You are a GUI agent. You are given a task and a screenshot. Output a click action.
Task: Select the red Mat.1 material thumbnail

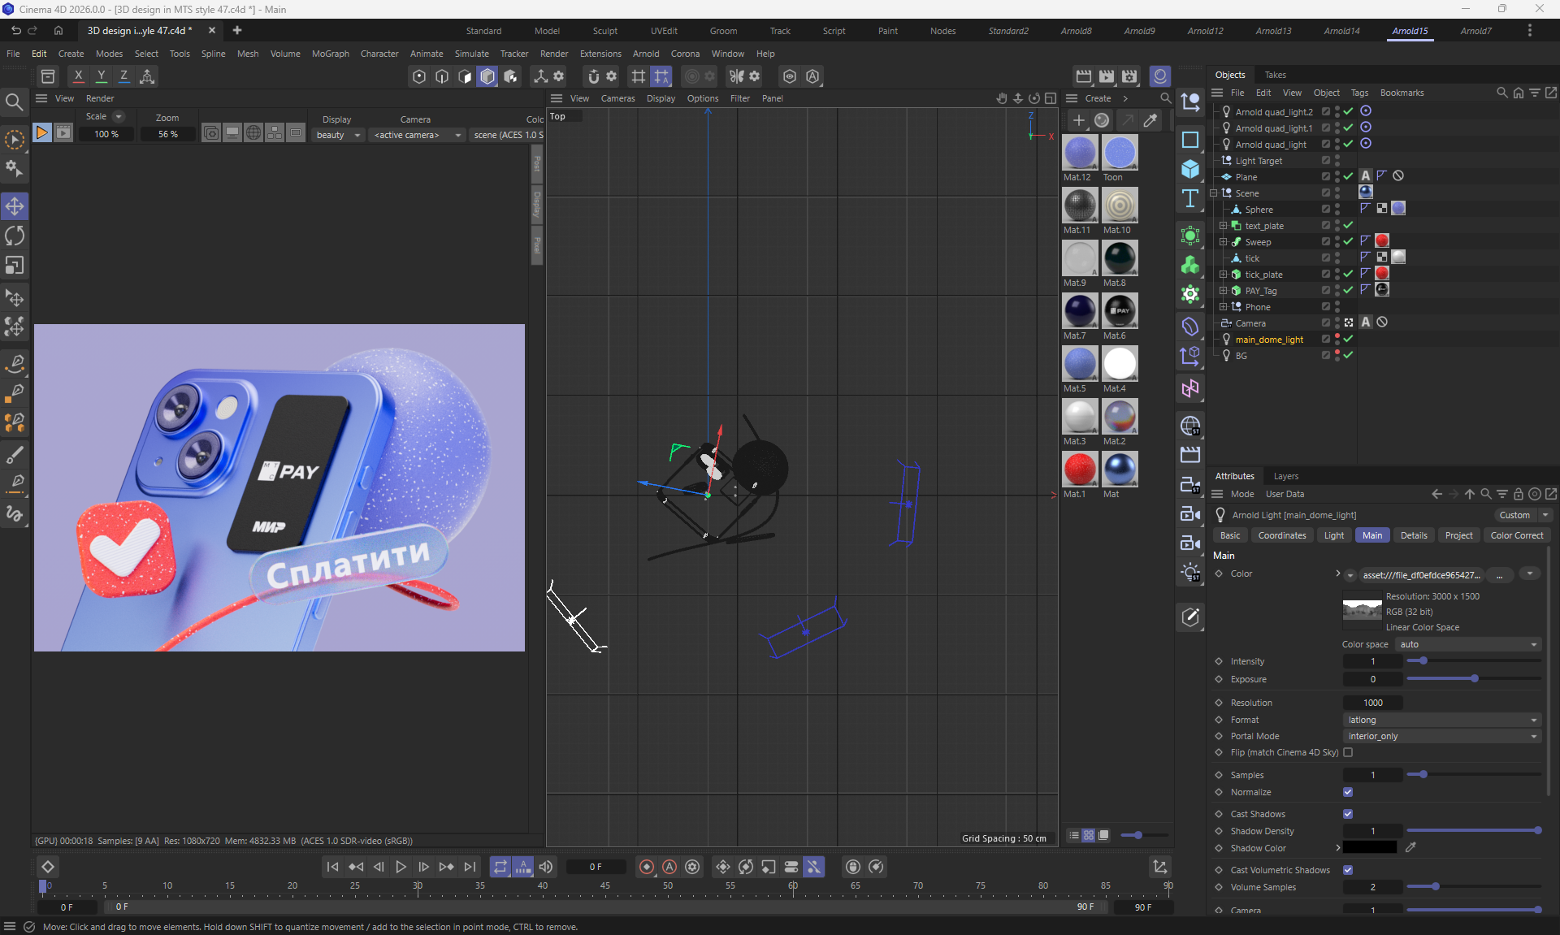pos(1080,469)
